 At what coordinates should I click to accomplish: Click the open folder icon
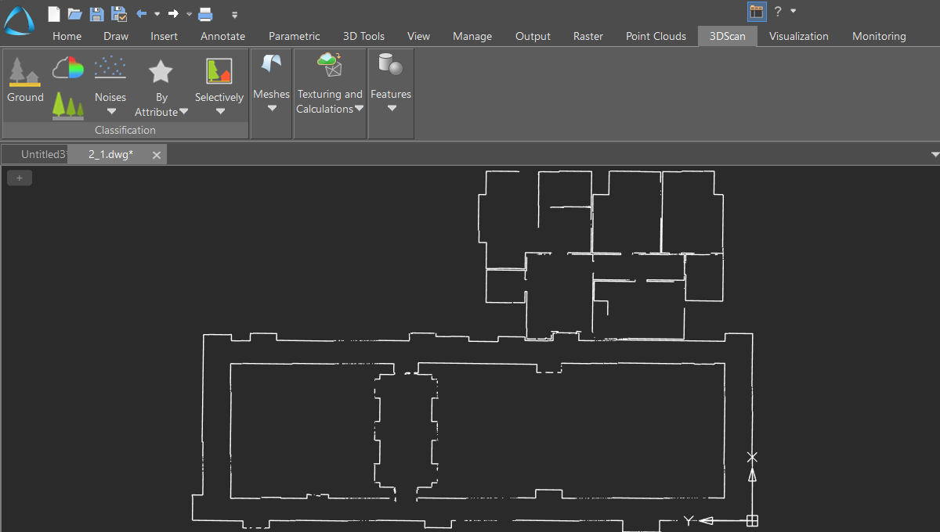pos(74,13)
